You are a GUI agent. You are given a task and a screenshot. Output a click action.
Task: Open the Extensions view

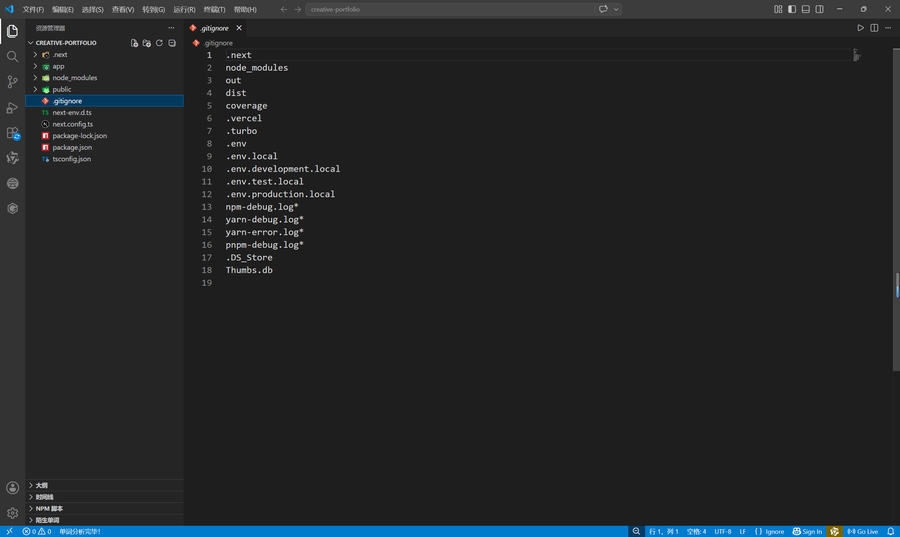tap(12, 133)
